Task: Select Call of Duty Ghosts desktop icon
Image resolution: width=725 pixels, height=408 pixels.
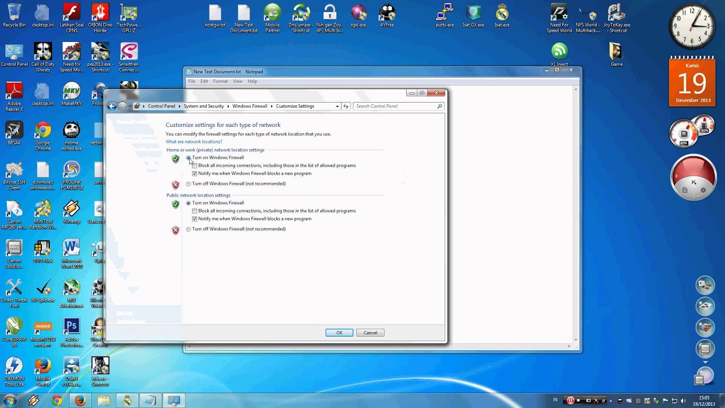Action: (43, 58)
